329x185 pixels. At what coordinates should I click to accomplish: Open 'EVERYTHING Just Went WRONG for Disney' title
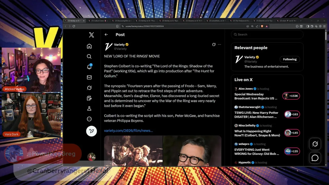pyautogui.click(x=257, y=152)
